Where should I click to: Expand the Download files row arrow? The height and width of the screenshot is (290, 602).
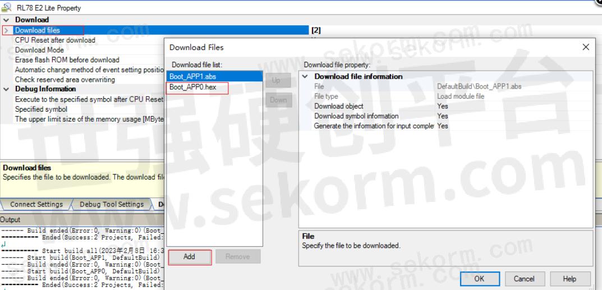tap(6, 30)
